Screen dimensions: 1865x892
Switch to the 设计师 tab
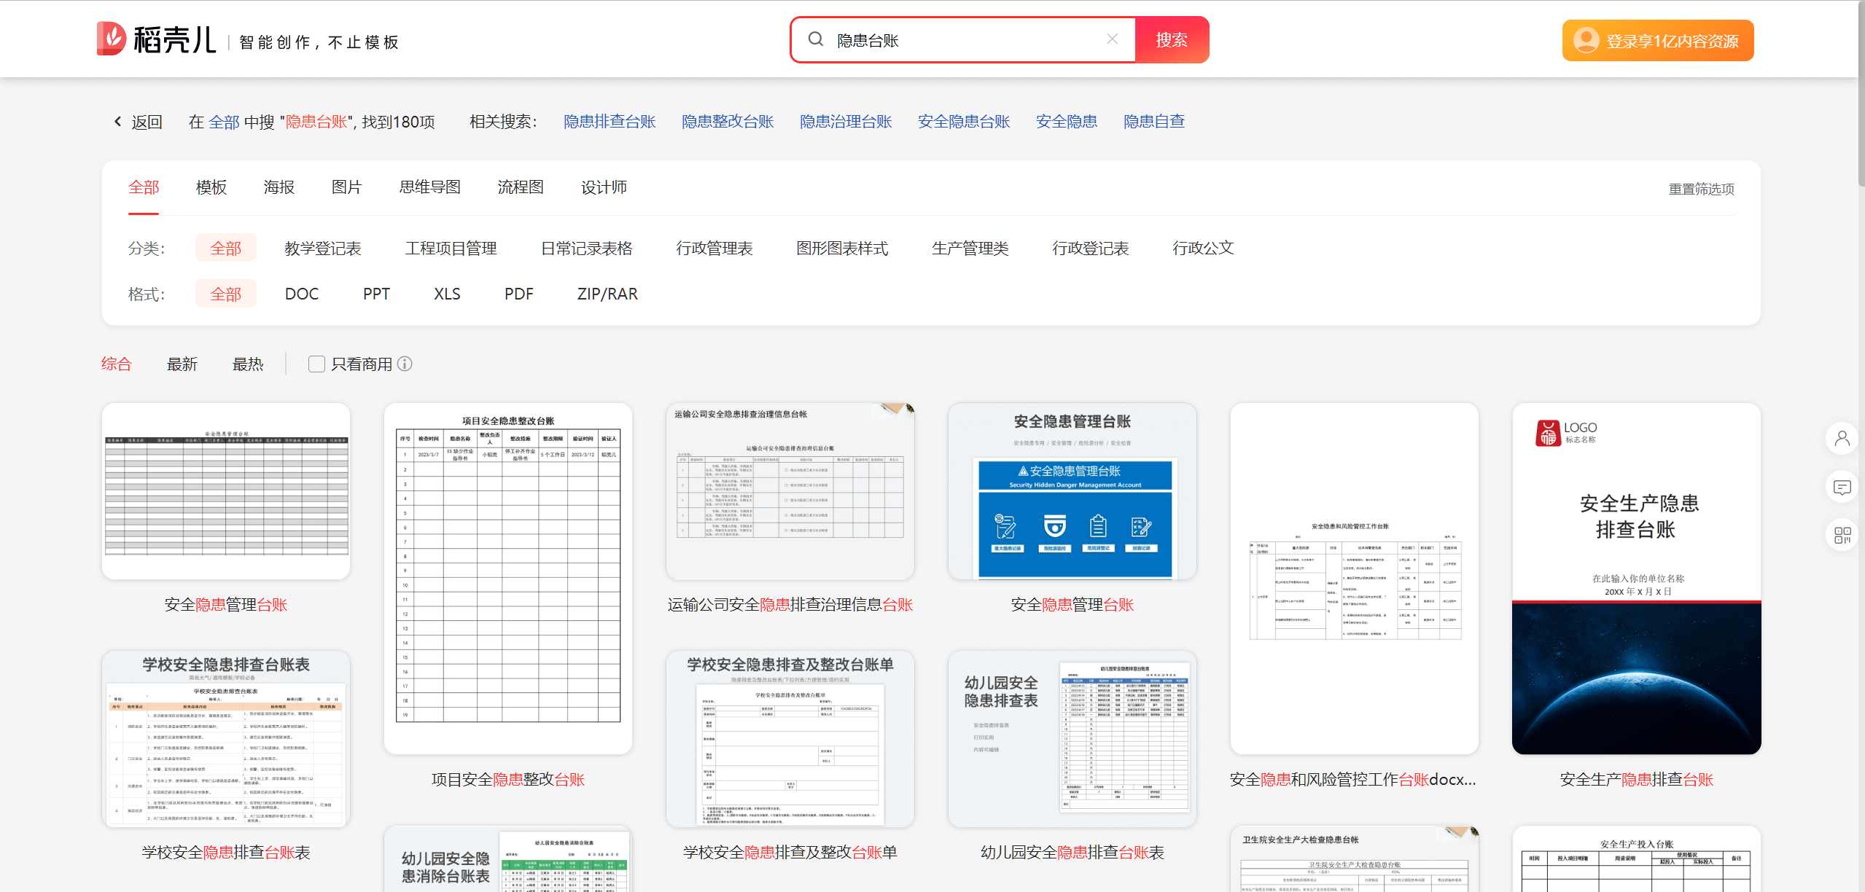[x=604, y=187]
